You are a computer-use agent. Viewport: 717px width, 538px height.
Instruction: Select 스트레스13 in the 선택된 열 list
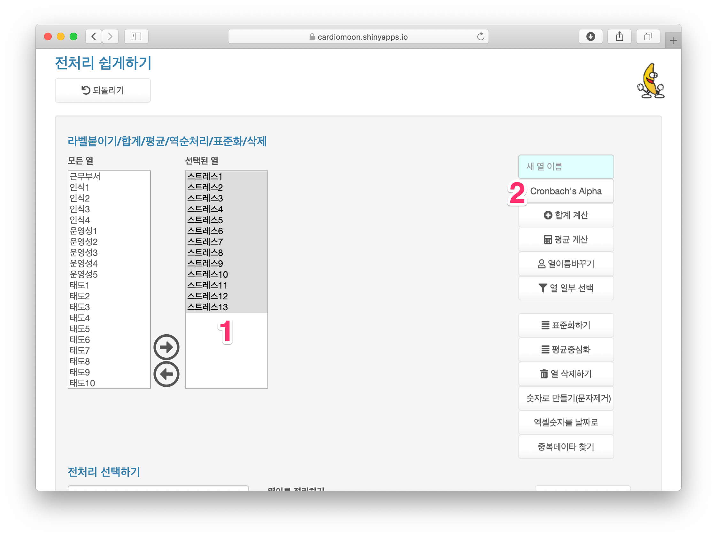tap(207, 307)
